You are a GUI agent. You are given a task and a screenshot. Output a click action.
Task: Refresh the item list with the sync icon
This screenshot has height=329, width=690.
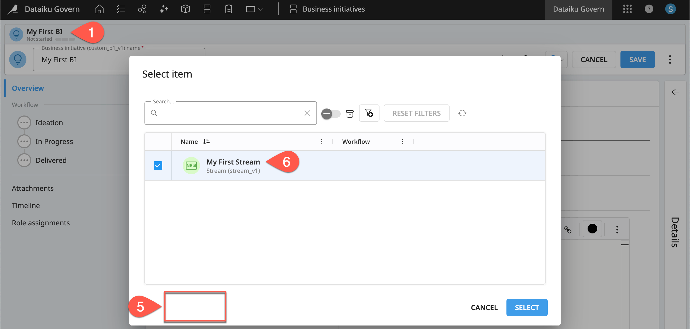click(x=462, y=113)
